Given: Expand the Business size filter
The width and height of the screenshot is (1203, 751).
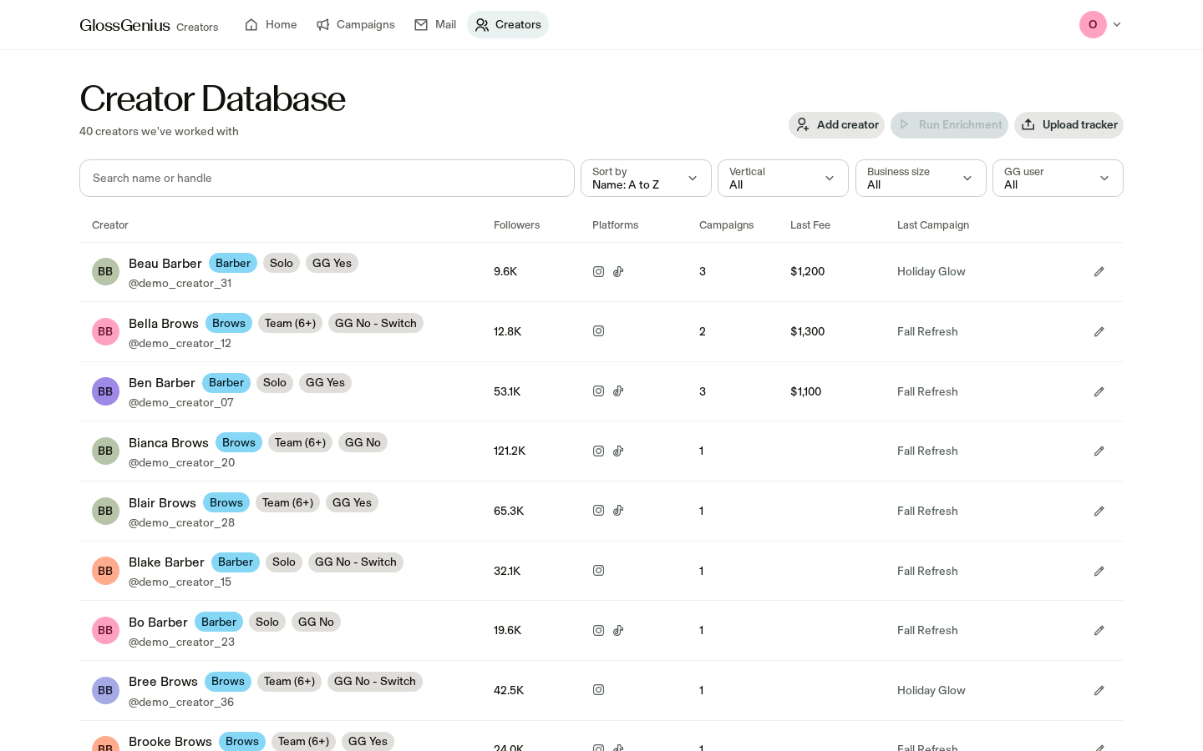Looking at the screenshot, I should coord(921,179).
